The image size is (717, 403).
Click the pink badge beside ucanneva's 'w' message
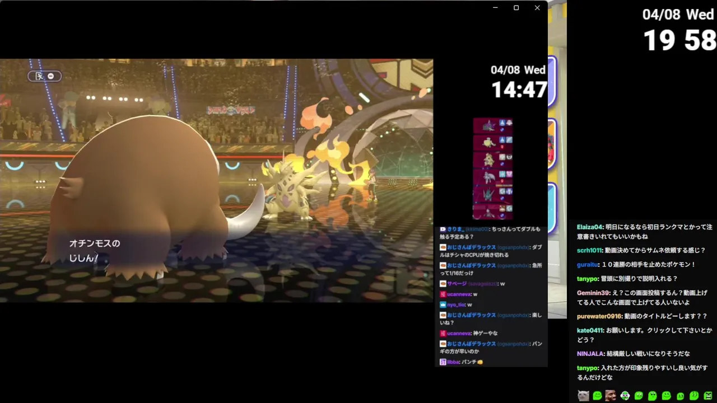click(443, 294)
